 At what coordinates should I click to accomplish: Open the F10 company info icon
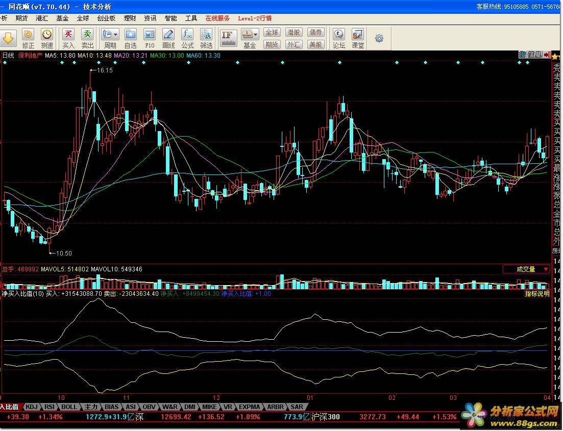(150, 38)
